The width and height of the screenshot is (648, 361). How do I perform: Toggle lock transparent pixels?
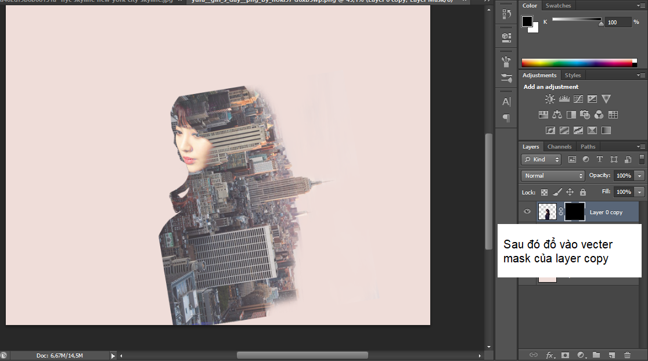(x=545, y=192)
